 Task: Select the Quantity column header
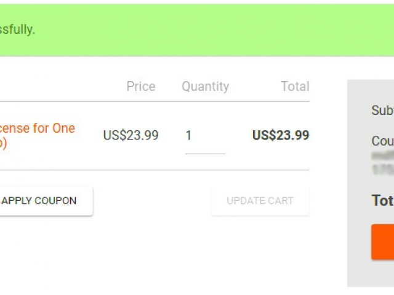pos(205,87)
